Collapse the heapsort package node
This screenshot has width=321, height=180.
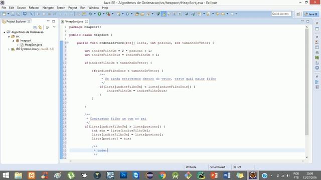[x=14, y=40]
